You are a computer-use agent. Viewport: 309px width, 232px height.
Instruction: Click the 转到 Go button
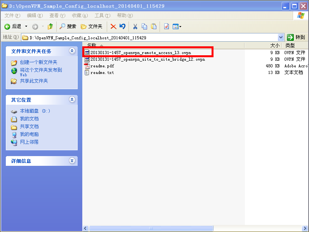[x=296, y=37]
